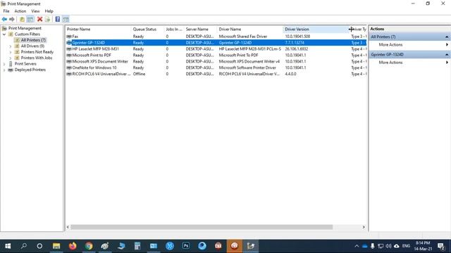Click the printer icon next to Fax
The width and height of the screenshot is (451, 253).
pos(69,37)
